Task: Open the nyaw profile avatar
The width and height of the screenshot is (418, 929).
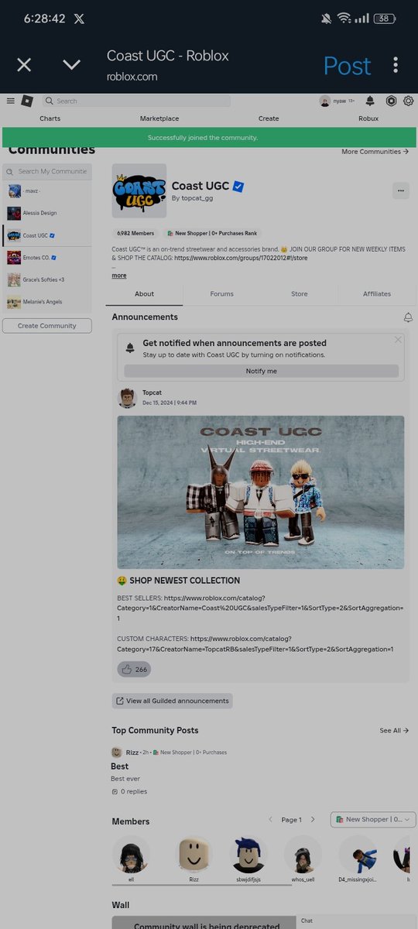Action: tap(325, 101)
